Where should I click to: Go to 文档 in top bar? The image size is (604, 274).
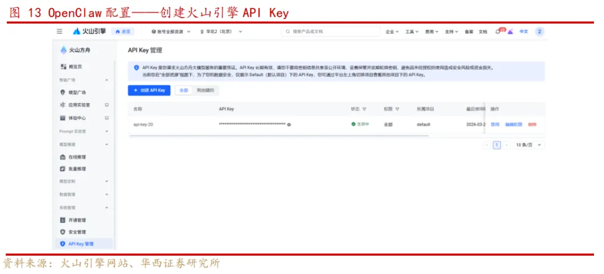point(483,32)
